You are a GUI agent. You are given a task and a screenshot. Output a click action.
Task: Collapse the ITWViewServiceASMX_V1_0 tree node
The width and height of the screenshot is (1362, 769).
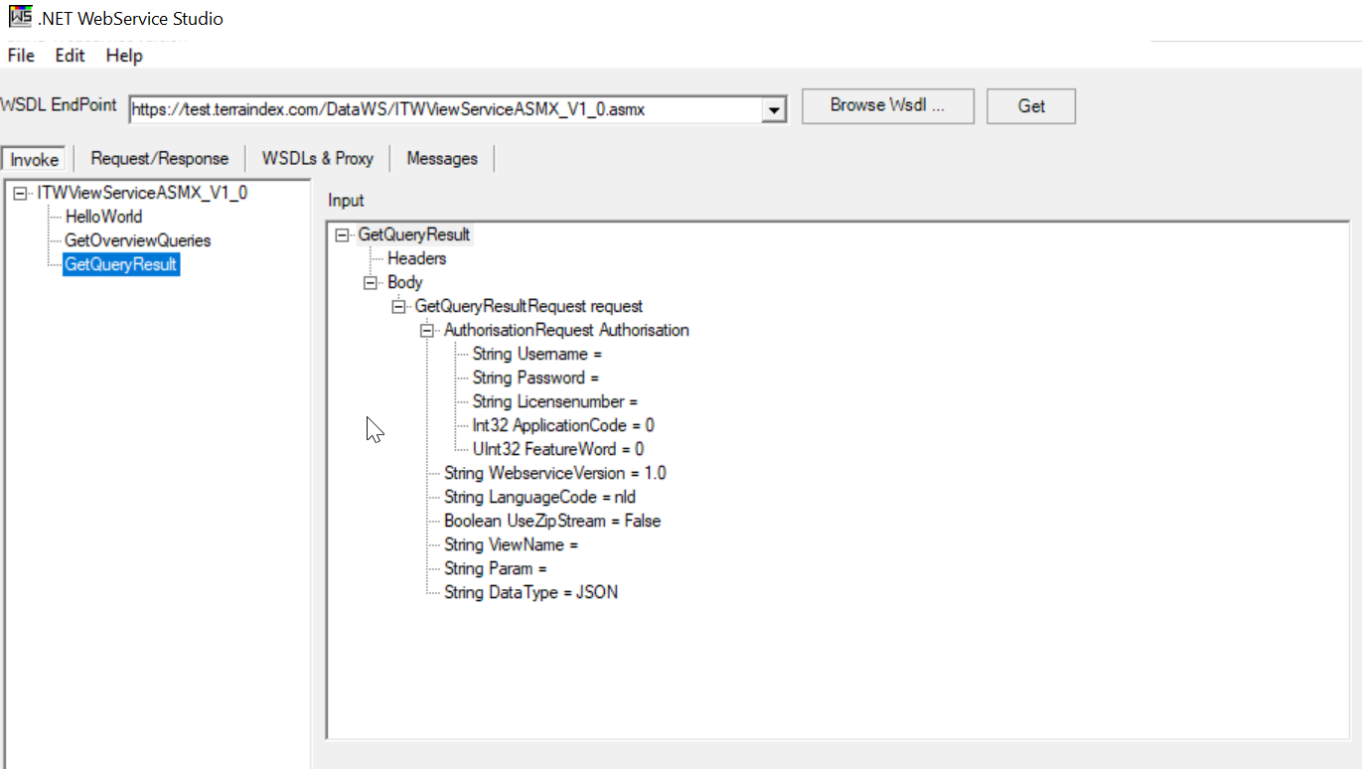[x=20, y=193]
